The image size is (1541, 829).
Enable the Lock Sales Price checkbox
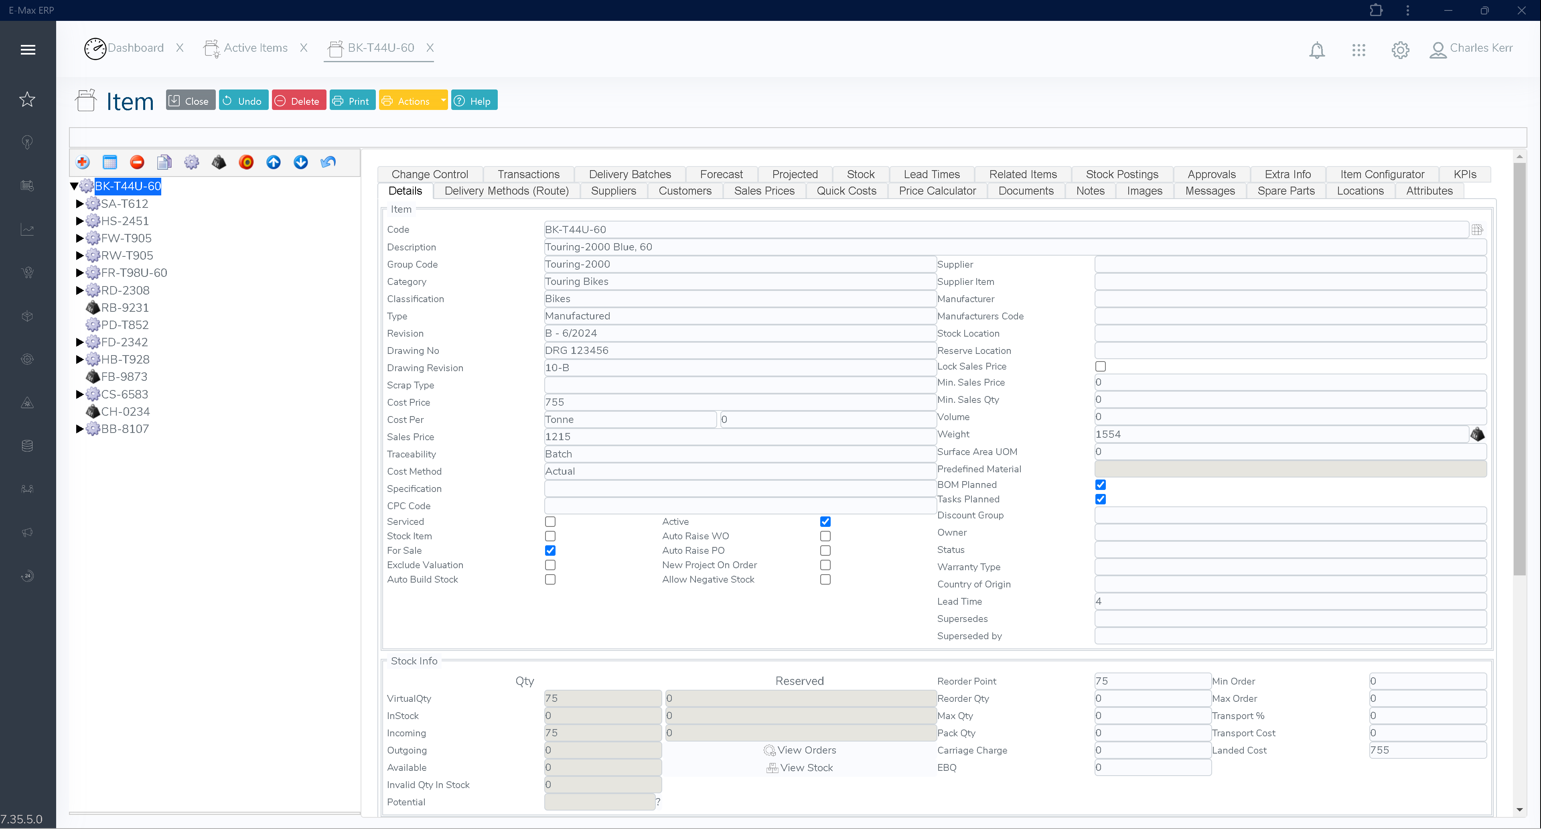point(1101,366)
